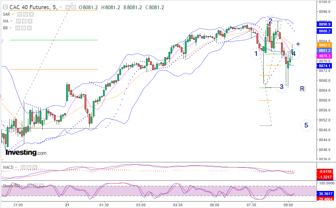Expand the MACD indicator dropdown
This screenshot has height=208, width=336.
click(16, 167)
